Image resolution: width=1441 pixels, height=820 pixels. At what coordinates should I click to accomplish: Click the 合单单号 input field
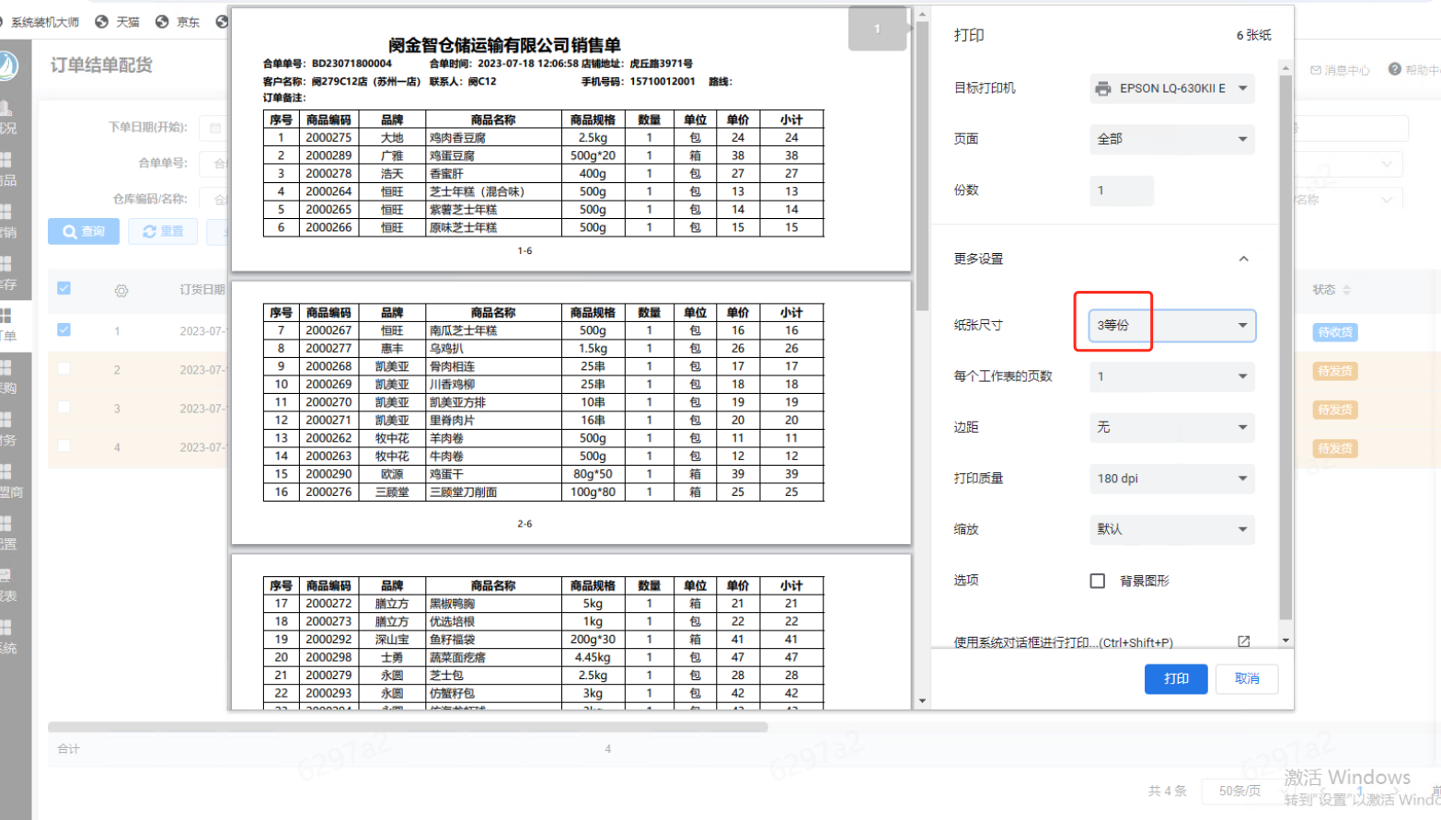(x=213, y=163)
